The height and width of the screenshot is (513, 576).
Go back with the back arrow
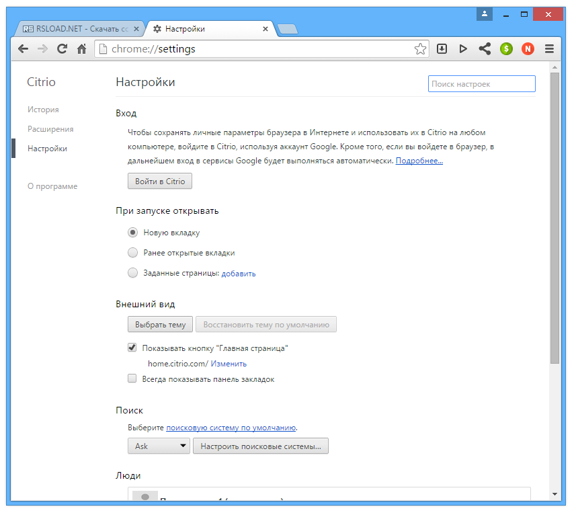coord(23,48)
